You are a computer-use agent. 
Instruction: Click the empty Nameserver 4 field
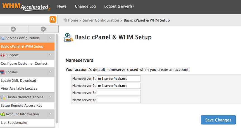(119, 100)
